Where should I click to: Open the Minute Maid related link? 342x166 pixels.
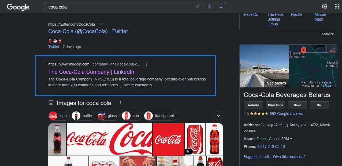(320, 17)
